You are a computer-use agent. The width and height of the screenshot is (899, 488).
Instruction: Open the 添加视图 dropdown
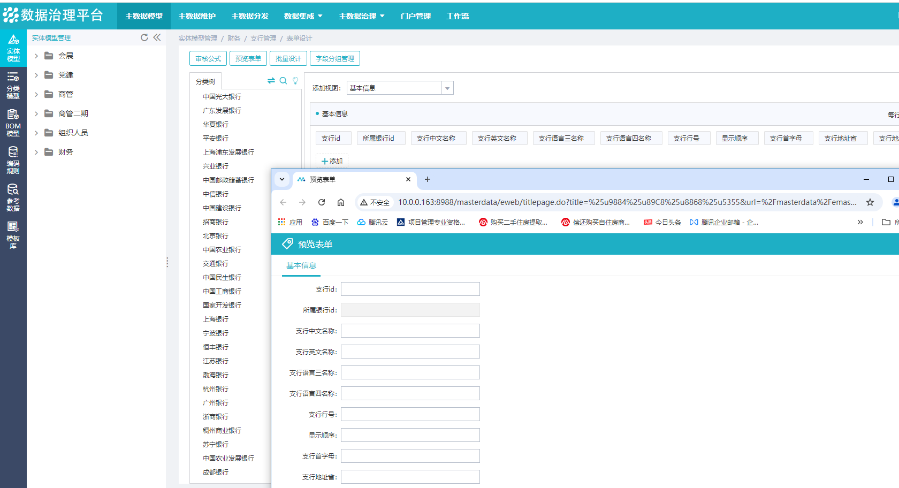coord(447,88)
